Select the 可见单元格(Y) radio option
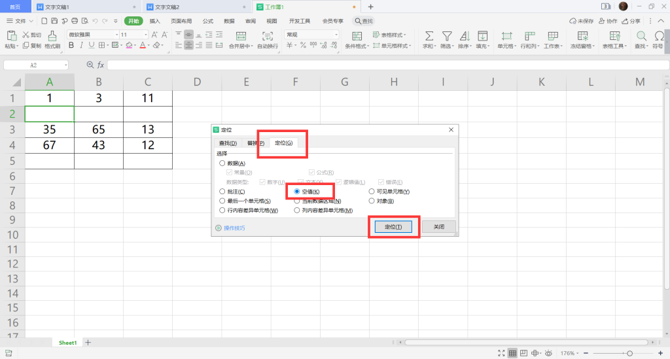Screen dimensions: 670x359 (372, 191)
